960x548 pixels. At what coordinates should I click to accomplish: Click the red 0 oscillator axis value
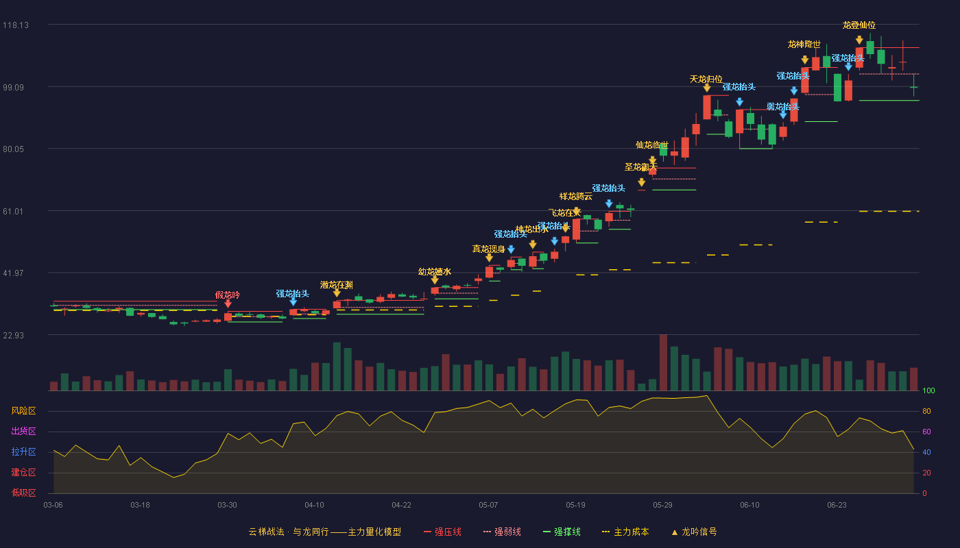pyautogui.click(x=924, y=493)
